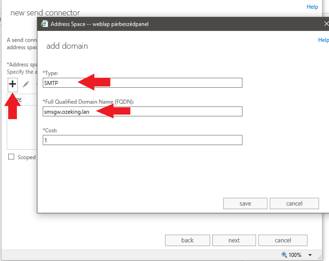Save the new domain entry
The image size is (329, 261).
tap(245, 204)
